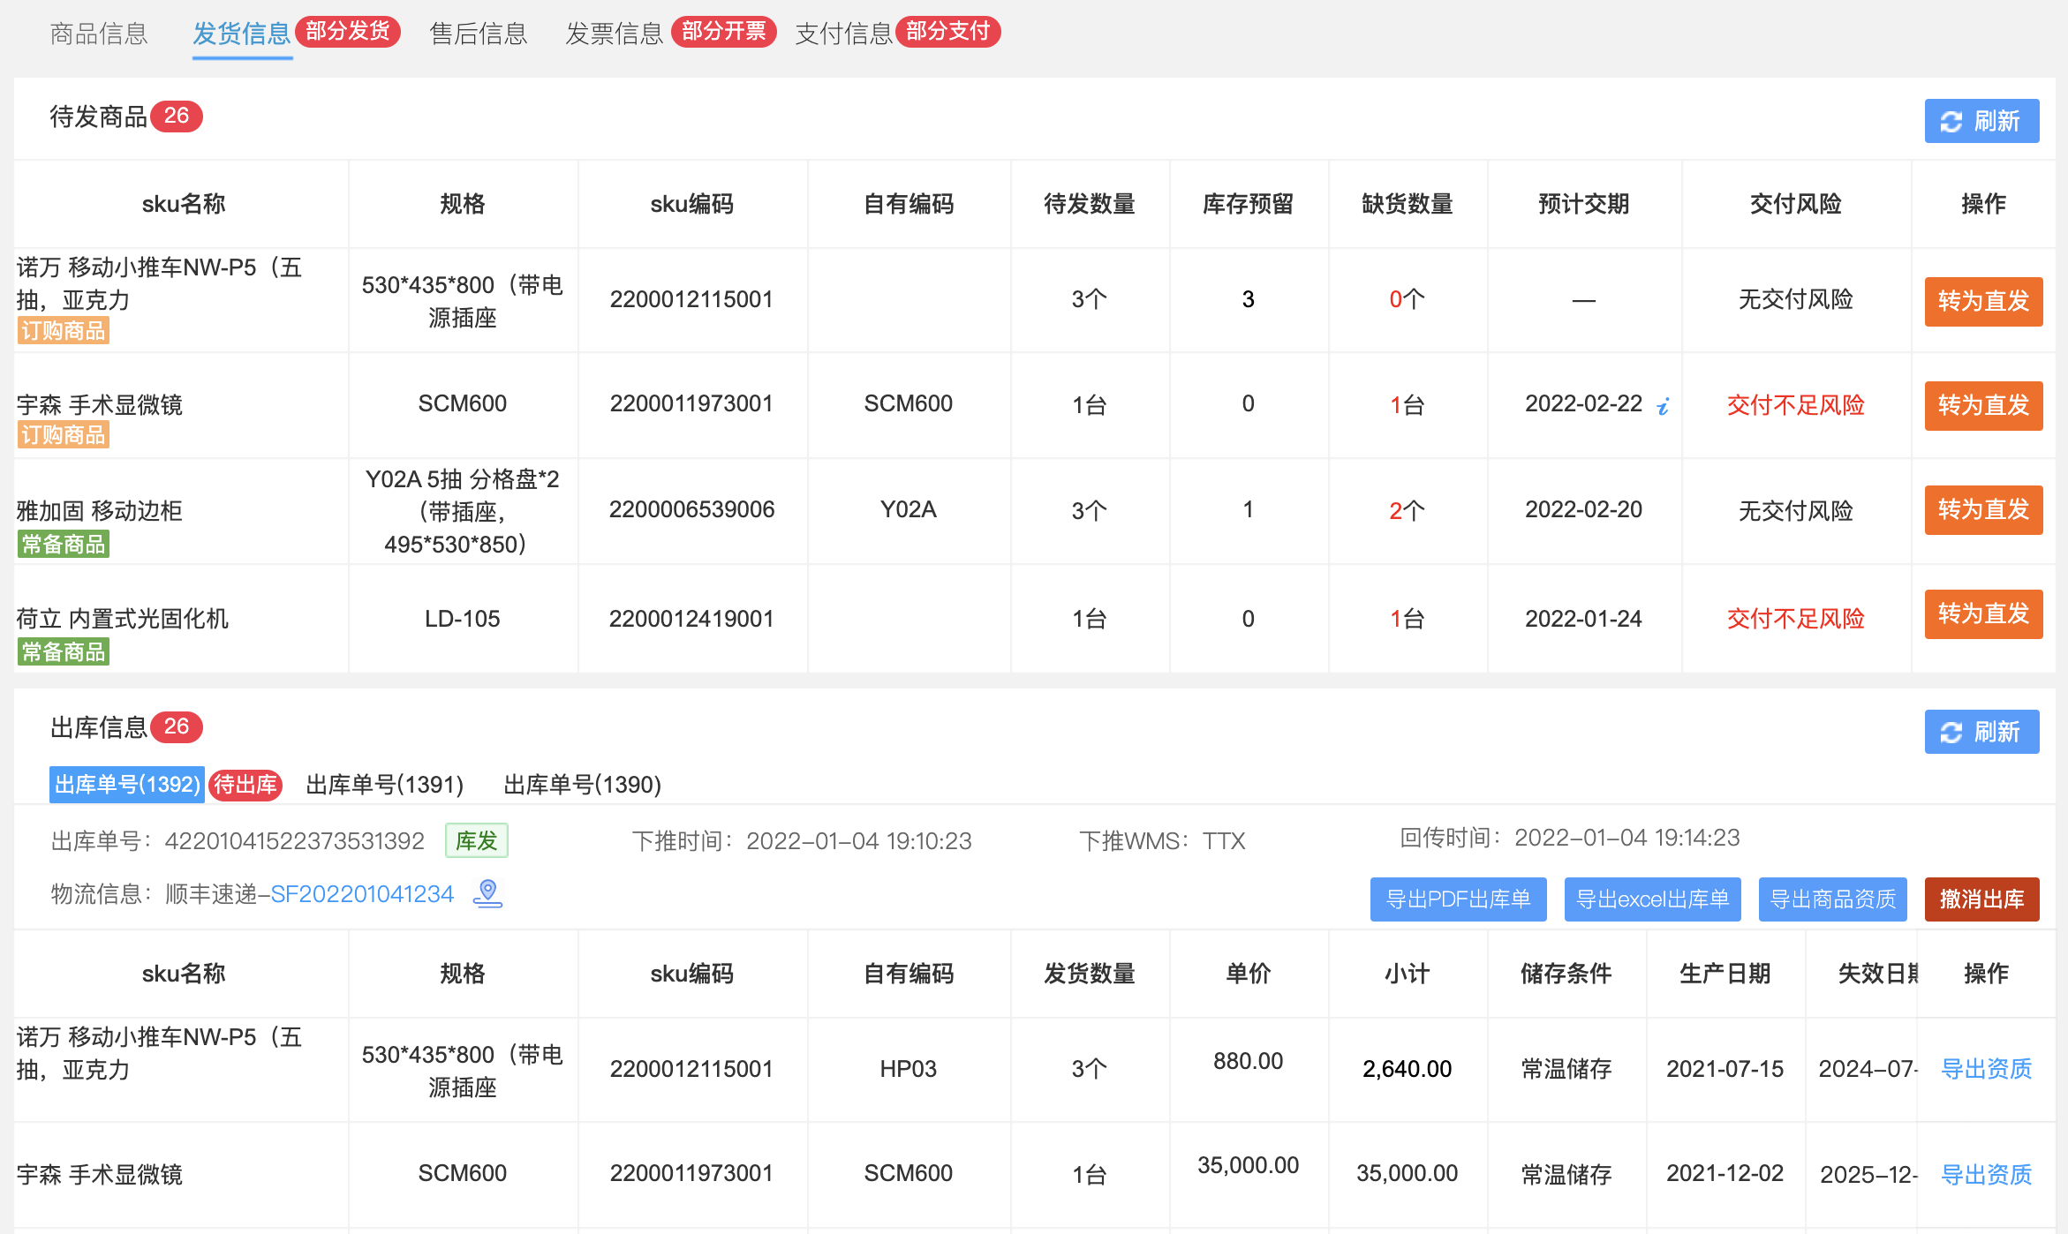The width and height of the screenshot is (2068, 1234).
Task: Export the excel outbound order
Action: pyautogui.click(x=1652, y=899)
